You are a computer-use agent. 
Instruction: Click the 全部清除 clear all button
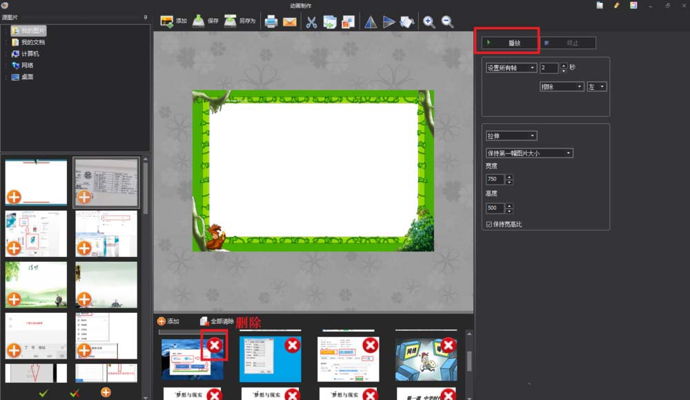pyautogui.click(x=217, y=321)
